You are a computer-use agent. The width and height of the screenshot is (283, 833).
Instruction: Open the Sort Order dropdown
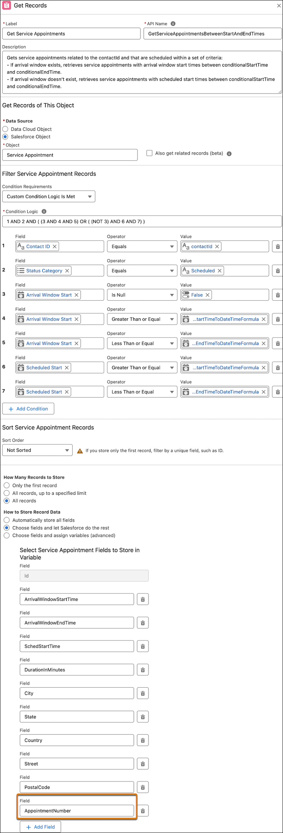click(x=37, y=450)
